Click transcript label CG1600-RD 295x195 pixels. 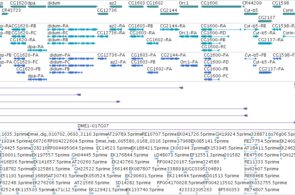pos(213,33)
